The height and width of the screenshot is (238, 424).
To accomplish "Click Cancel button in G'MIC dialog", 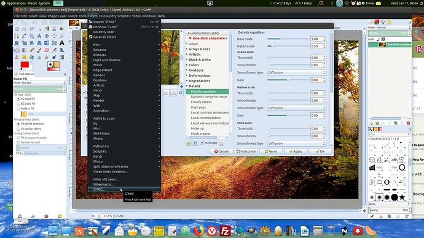I will pos(221,152).
